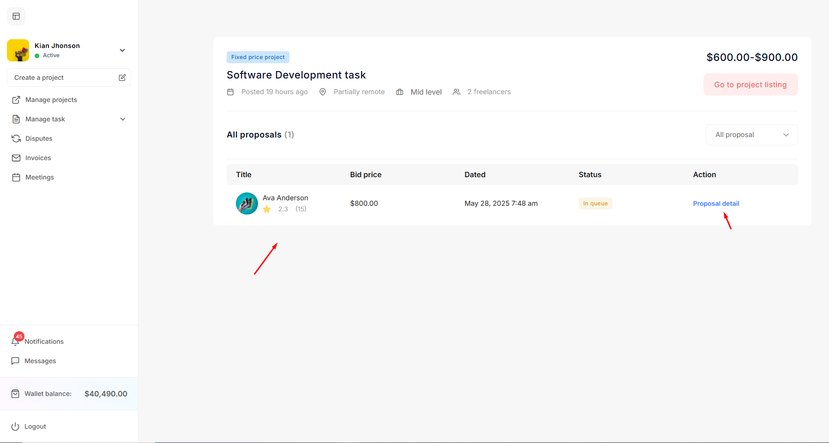The height and width of the screenshot is (443, 829).
Task: Toggle the sidebar collapse icon
Action: click(16, 17)
